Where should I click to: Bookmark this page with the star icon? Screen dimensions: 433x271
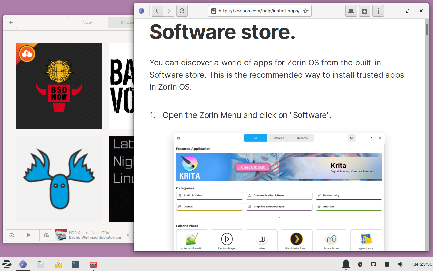tap(306, 11)
